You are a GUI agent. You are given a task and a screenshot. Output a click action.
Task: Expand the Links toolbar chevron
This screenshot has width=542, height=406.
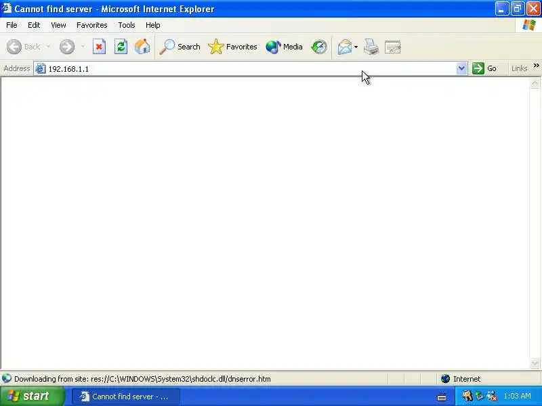(x=536, y=65)
